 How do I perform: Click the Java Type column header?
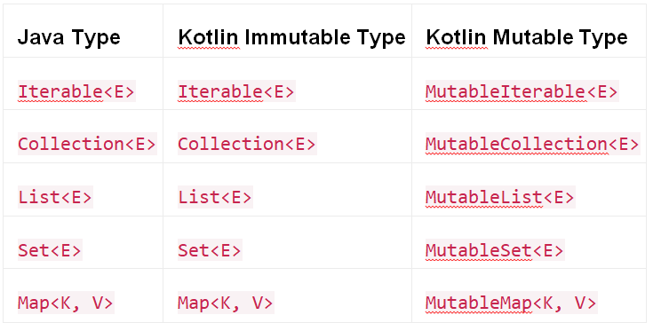click(x=68, y=38)
